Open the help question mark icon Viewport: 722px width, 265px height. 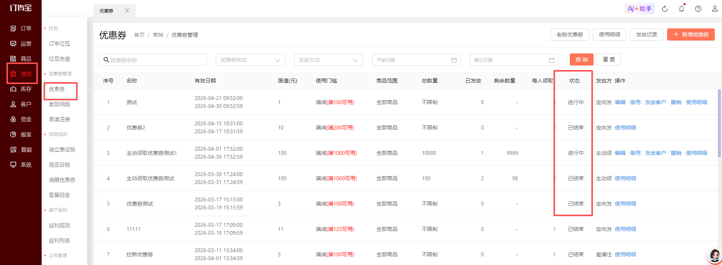(698, 9)
